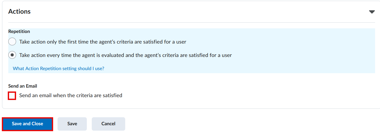Collapse the Actions section arrow
The image size is (380, 134).
(x=372, y=12)
